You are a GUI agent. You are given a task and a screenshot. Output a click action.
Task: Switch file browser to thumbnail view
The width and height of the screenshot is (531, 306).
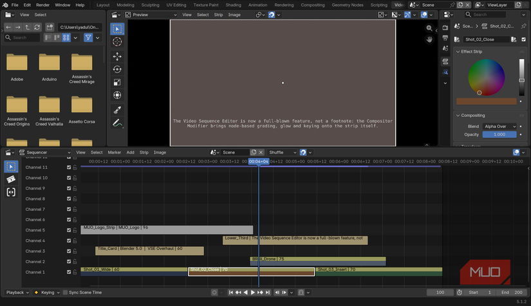pos(66,37)
